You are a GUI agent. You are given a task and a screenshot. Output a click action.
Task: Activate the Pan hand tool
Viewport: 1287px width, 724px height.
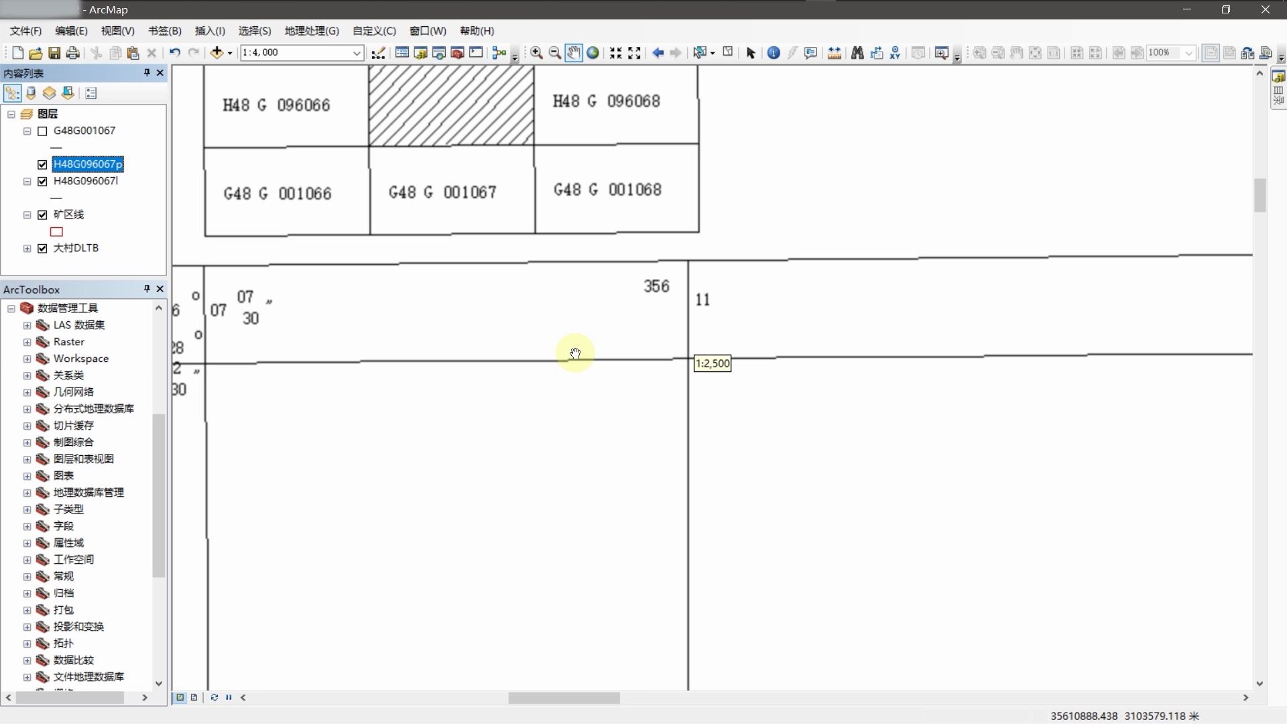coord(574,53)
